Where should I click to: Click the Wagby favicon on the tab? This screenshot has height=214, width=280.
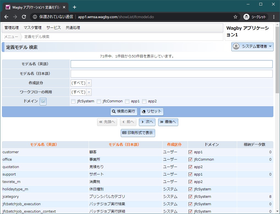click(x=8, y=7)
